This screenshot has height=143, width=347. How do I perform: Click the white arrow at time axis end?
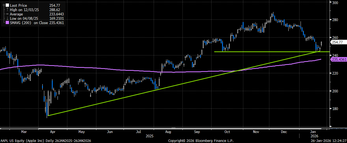(330, 126)
